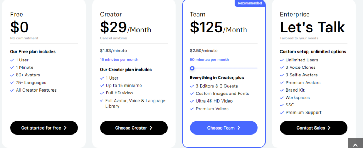Click the 50 minutes per month text
363x148 pixels.
point(209,60)
